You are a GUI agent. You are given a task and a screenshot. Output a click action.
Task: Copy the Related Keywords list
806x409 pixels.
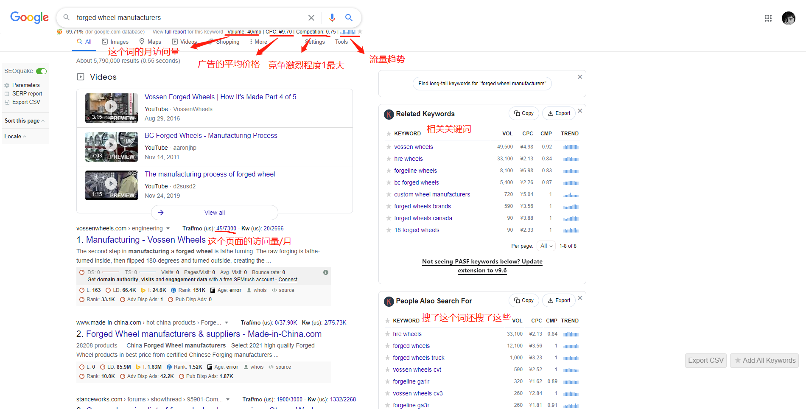[524, 113]
